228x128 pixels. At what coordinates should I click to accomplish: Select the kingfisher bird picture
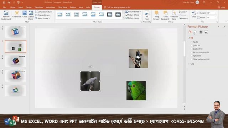pyautogui.click(x=138, y=58)
